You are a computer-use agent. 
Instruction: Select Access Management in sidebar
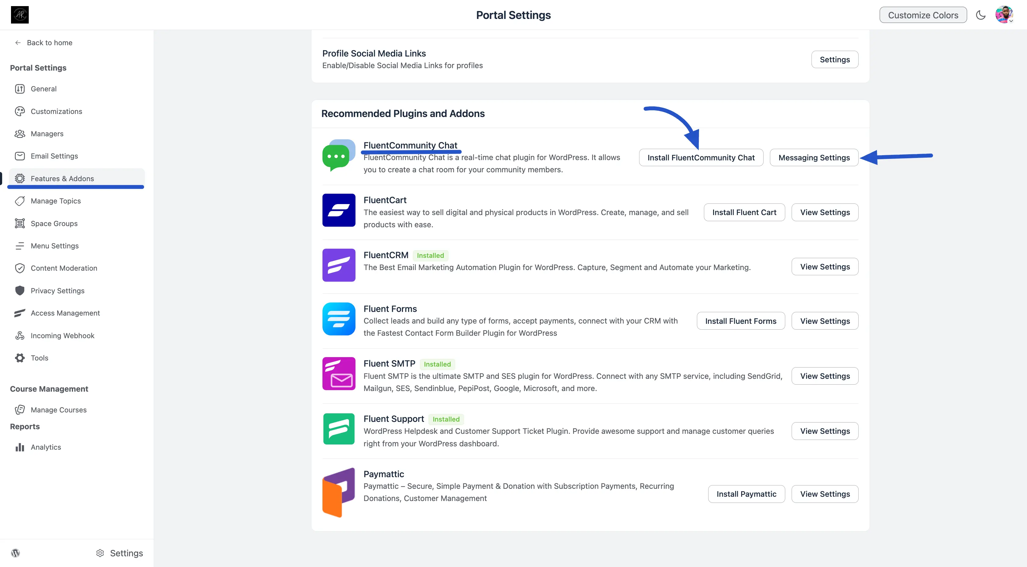pyautogui.click(x=76, y=313)
